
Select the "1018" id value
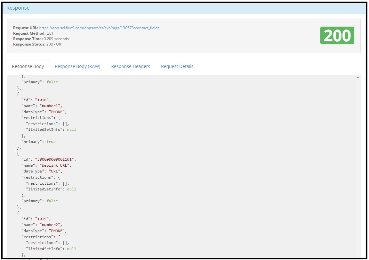pos(42,100)
